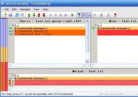This screenshot has width=138, height=97.
Task: Click 'Left View: ASCII CRLF' status text
Action: click(x=111, y=94)
